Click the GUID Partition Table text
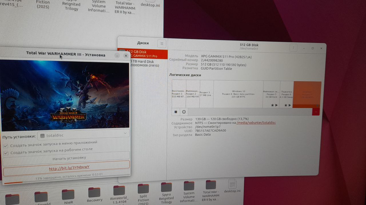 tap(216, 68)
